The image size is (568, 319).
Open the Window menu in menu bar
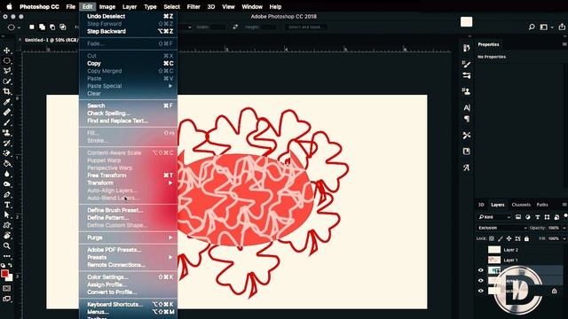[252, 6]
